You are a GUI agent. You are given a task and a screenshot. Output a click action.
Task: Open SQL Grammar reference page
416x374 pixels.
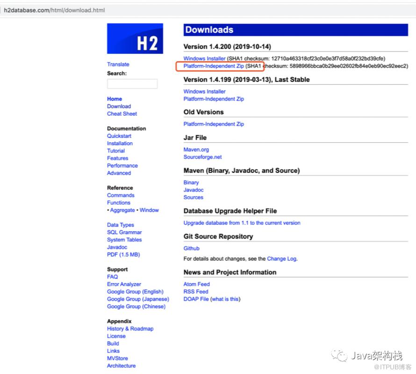click(124, 233)
